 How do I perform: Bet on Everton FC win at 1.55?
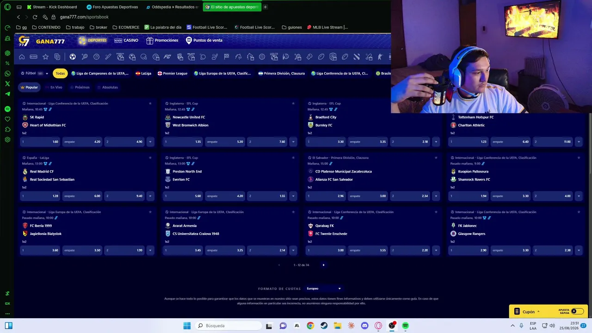pos(267,196)
